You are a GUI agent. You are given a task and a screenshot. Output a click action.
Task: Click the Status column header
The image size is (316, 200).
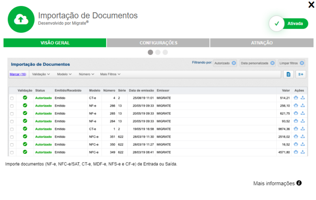click(40, 91)
